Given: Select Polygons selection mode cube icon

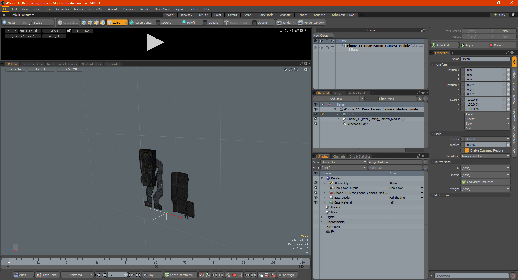Looking at the screenshot, I should [96, 23].
